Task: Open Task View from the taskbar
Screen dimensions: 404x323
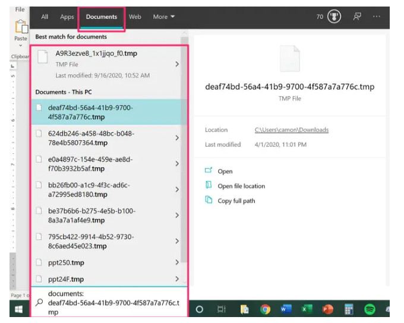Action: pyautogui.click(x=221, y=309)
